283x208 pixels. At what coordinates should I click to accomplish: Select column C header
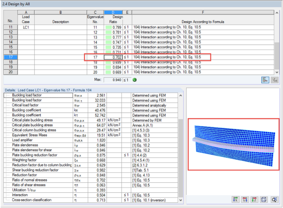pos(95,12)
